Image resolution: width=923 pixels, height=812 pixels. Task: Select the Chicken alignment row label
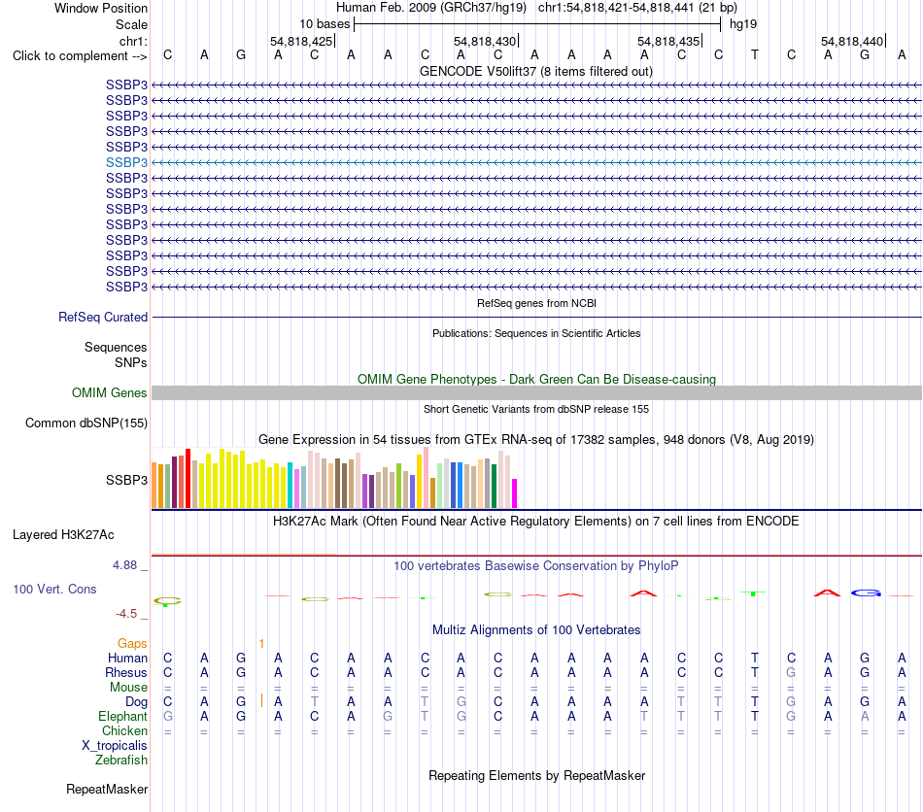(124, 730)
